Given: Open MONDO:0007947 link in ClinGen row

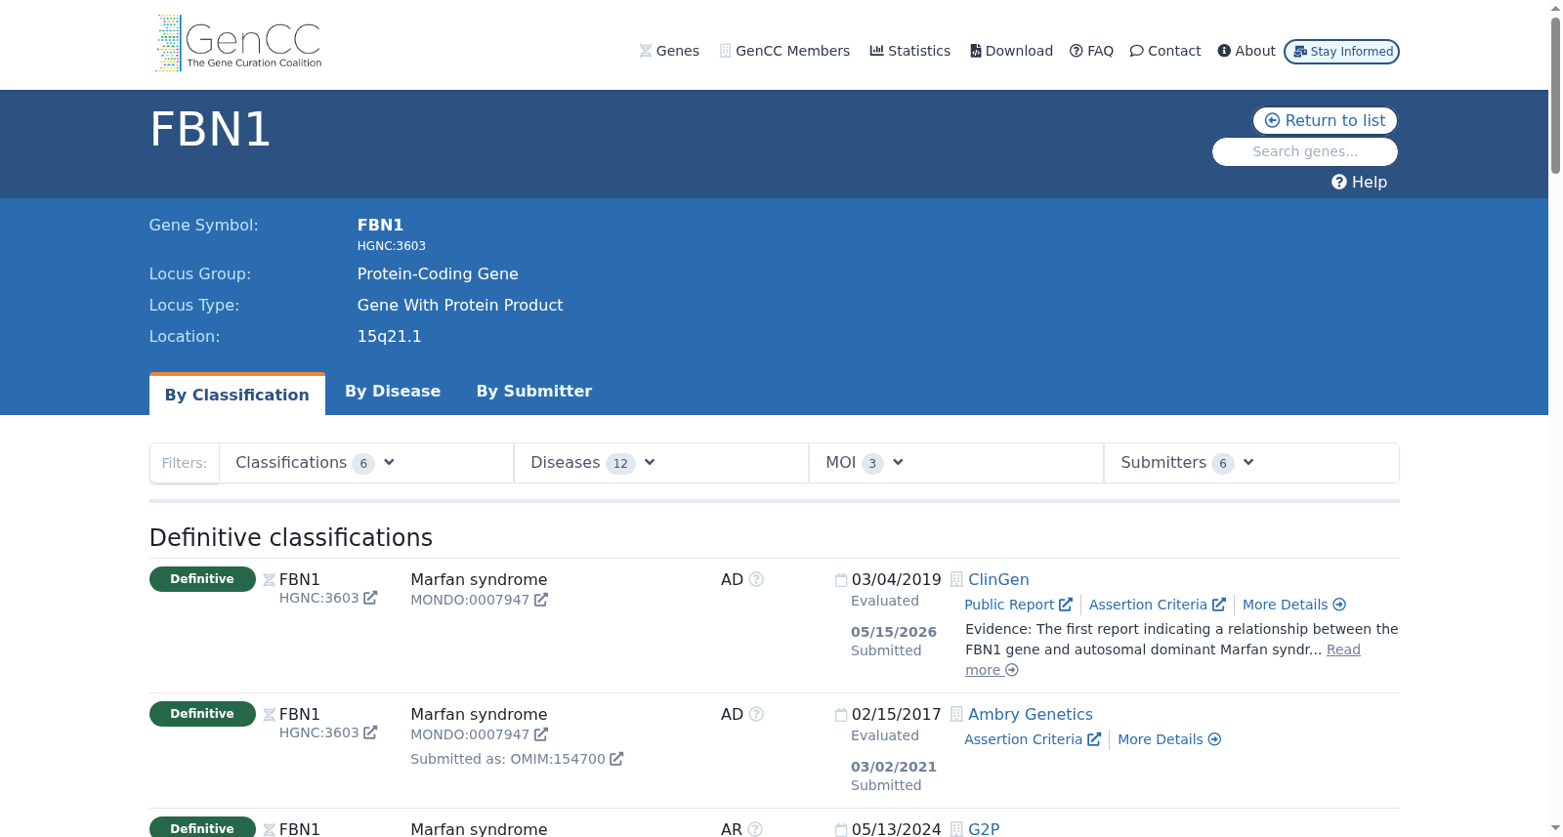Looking at the screenshot, I should click(x=479, y=600).
